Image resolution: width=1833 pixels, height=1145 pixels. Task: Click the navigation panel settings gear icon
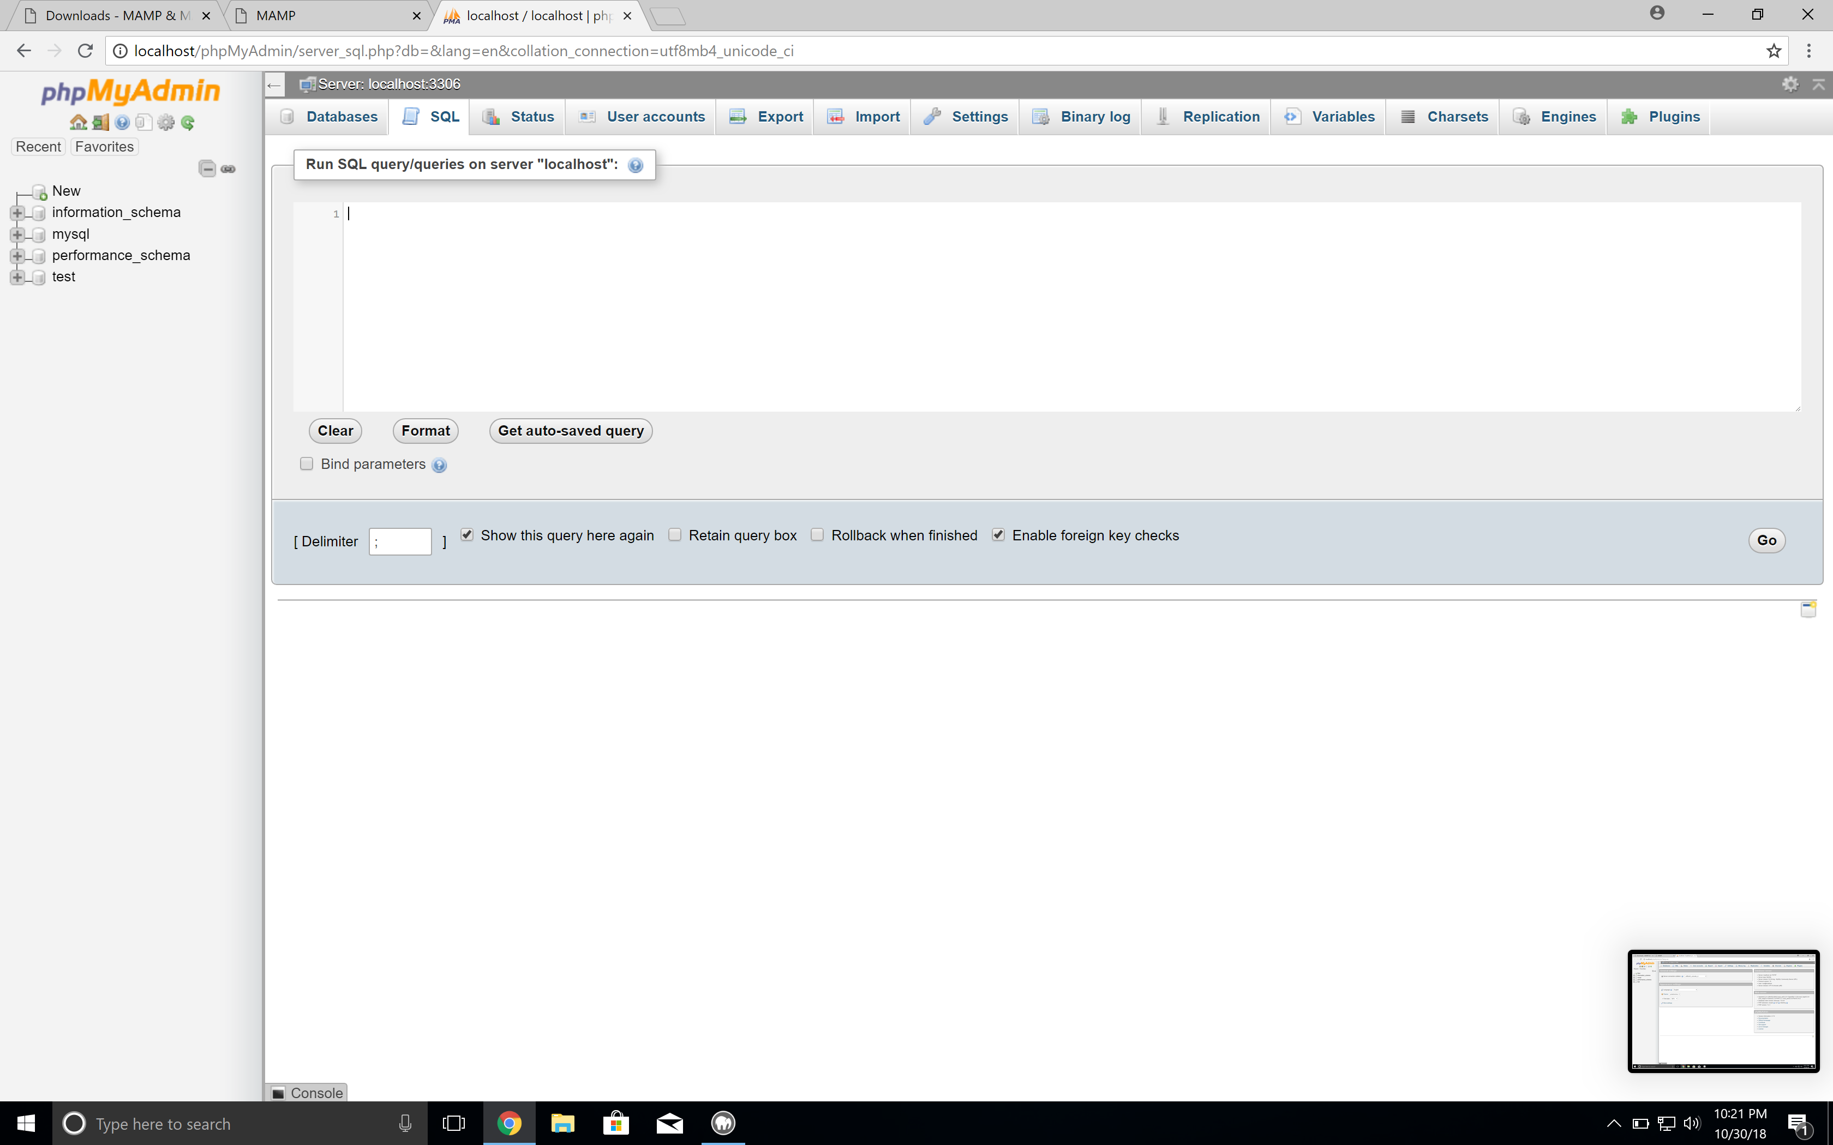[166, 122]
